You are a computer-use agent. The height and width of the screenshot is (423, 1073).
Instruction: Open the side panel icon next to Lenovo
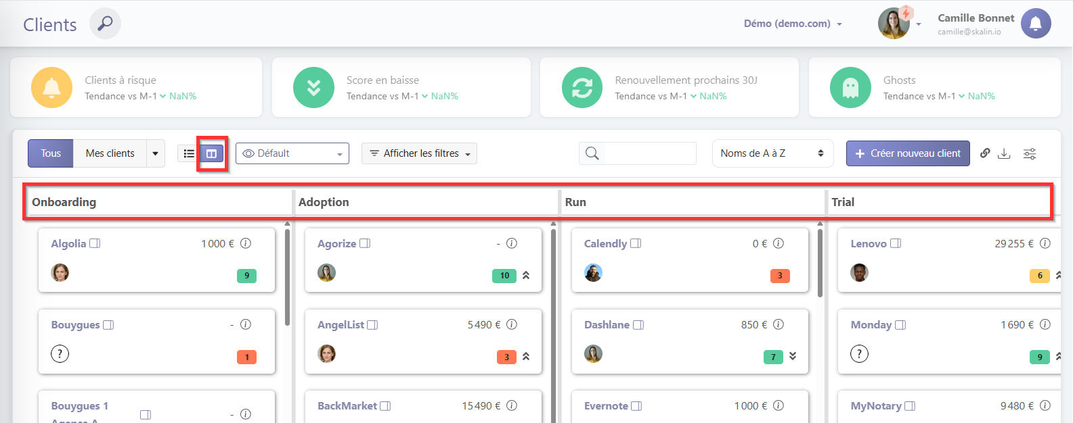click(896, 243)
